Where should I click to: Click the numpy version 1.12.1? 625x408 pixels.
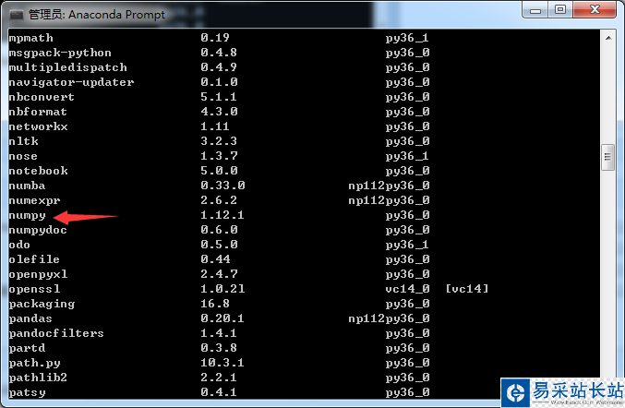(222, 215)
